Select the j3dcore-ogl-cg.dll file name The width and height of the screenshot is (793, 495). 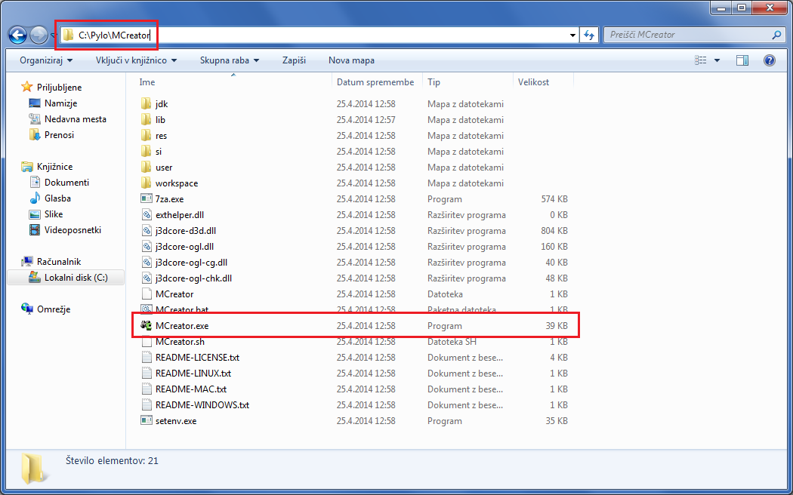pyautogui.click(x=191, y=263)
